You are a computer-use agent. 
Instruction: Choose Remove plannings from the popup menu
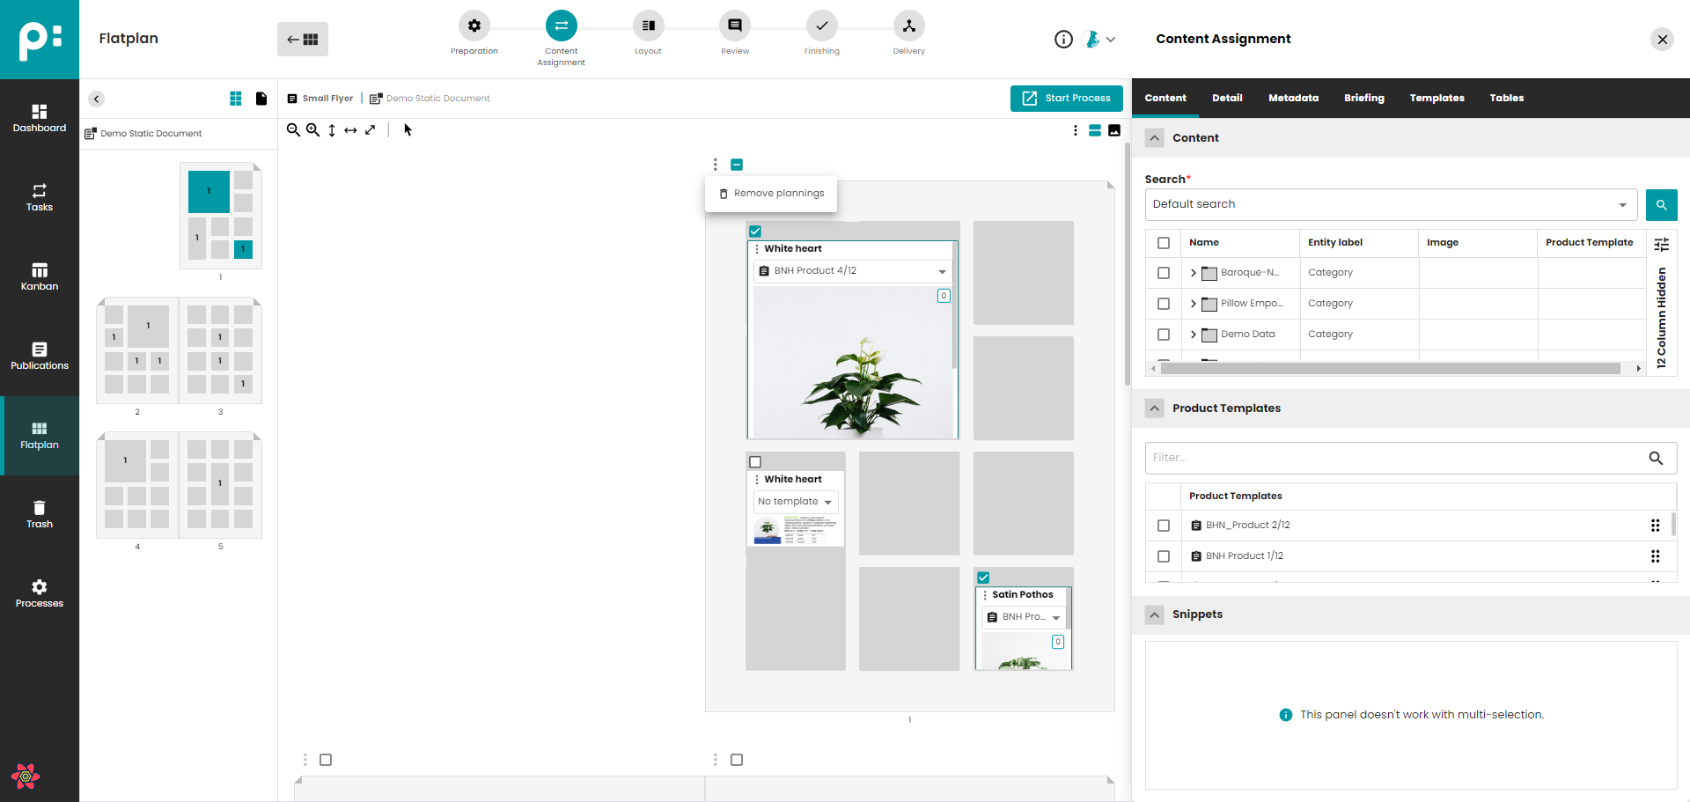click(x=771, y=194)
